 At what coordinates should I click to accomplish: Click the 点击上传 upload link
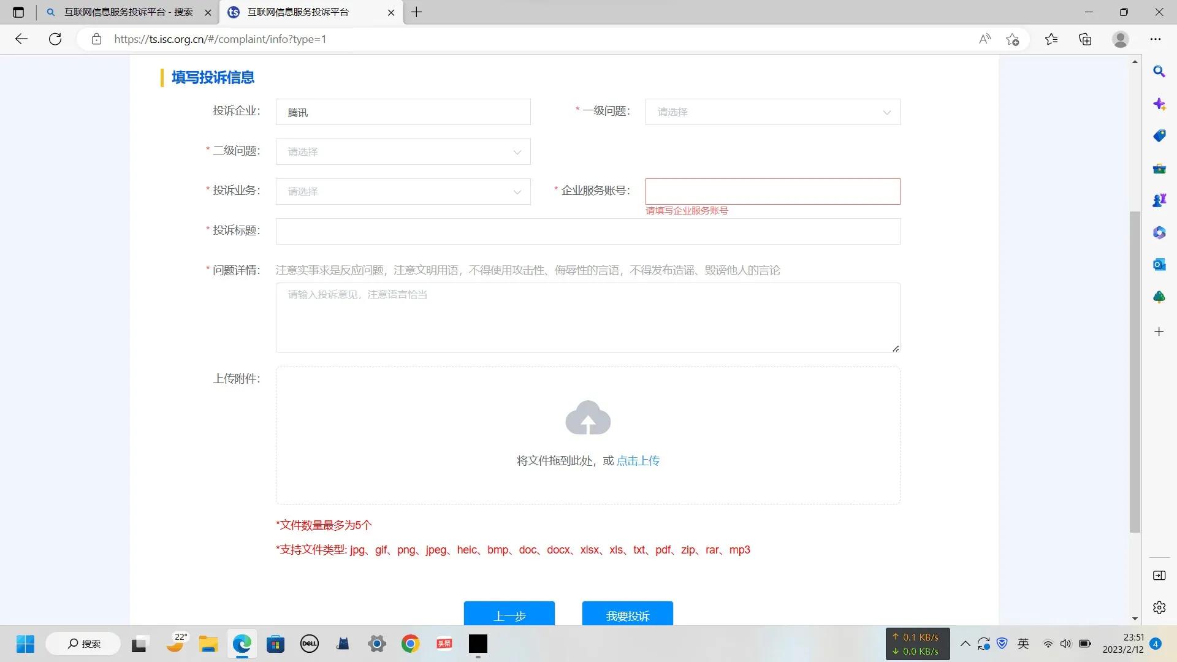pyautogui.click(x=638, y=460)
